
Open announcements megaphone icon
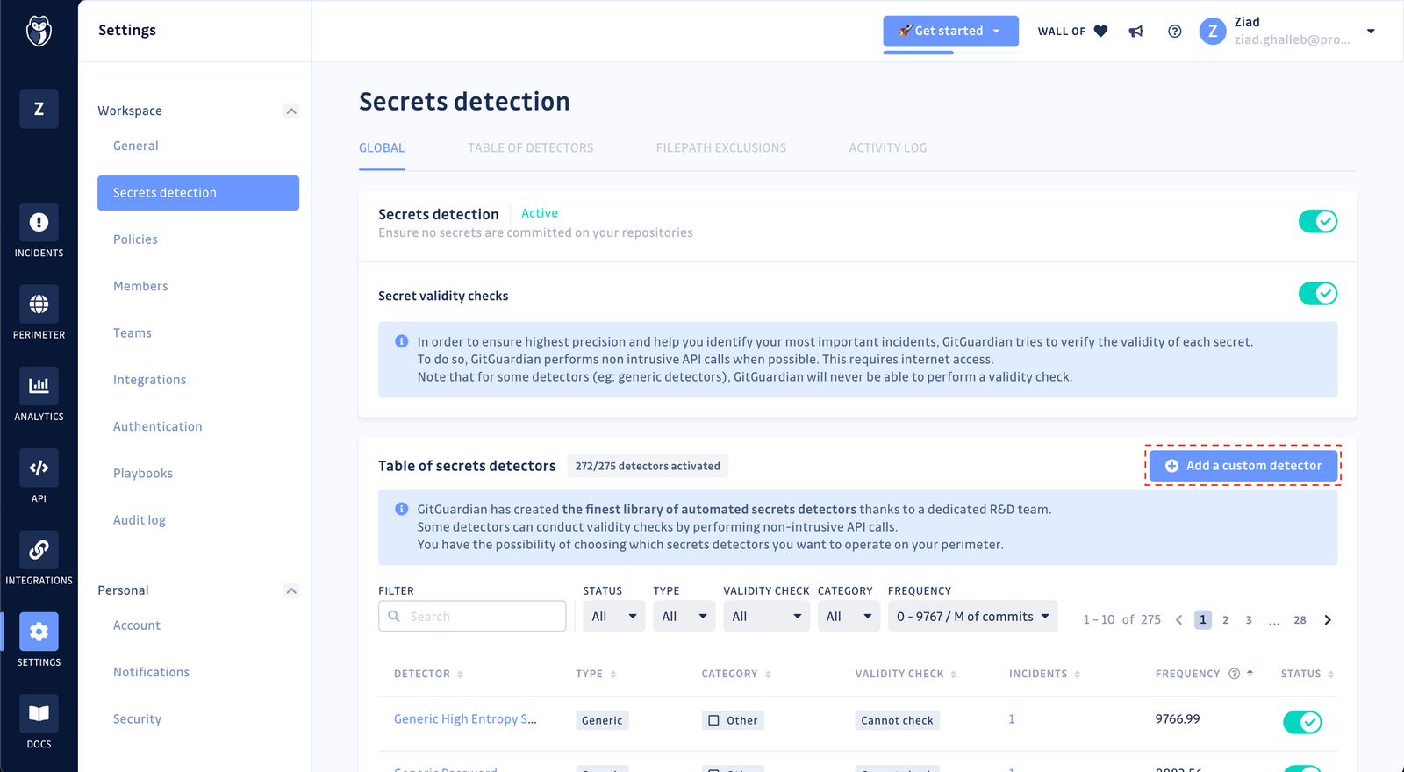point(1135,32)
